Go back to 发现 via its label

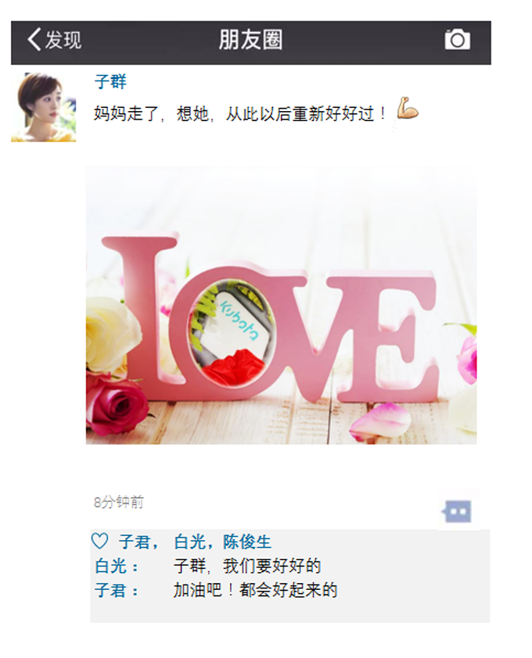[63, 40]
